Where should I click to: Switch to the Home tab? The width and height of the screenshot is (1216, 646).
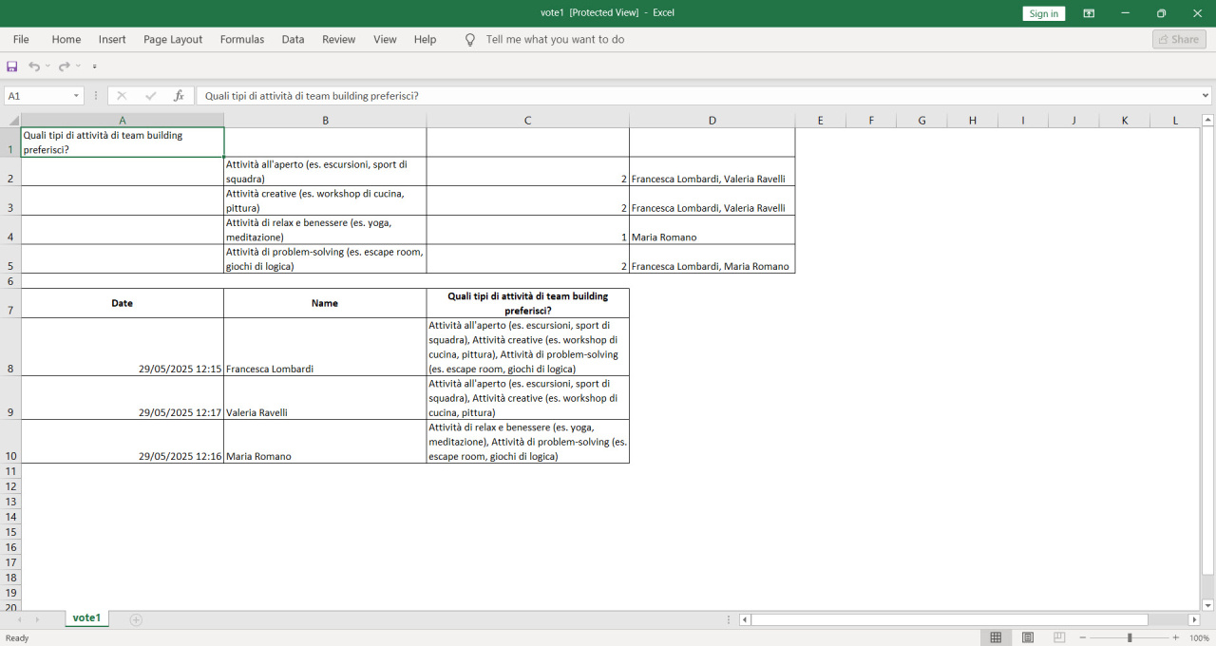(66, 39)
